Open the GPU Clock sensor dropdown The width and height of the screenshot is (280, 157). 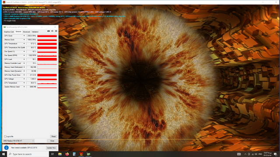pos(24,36)
